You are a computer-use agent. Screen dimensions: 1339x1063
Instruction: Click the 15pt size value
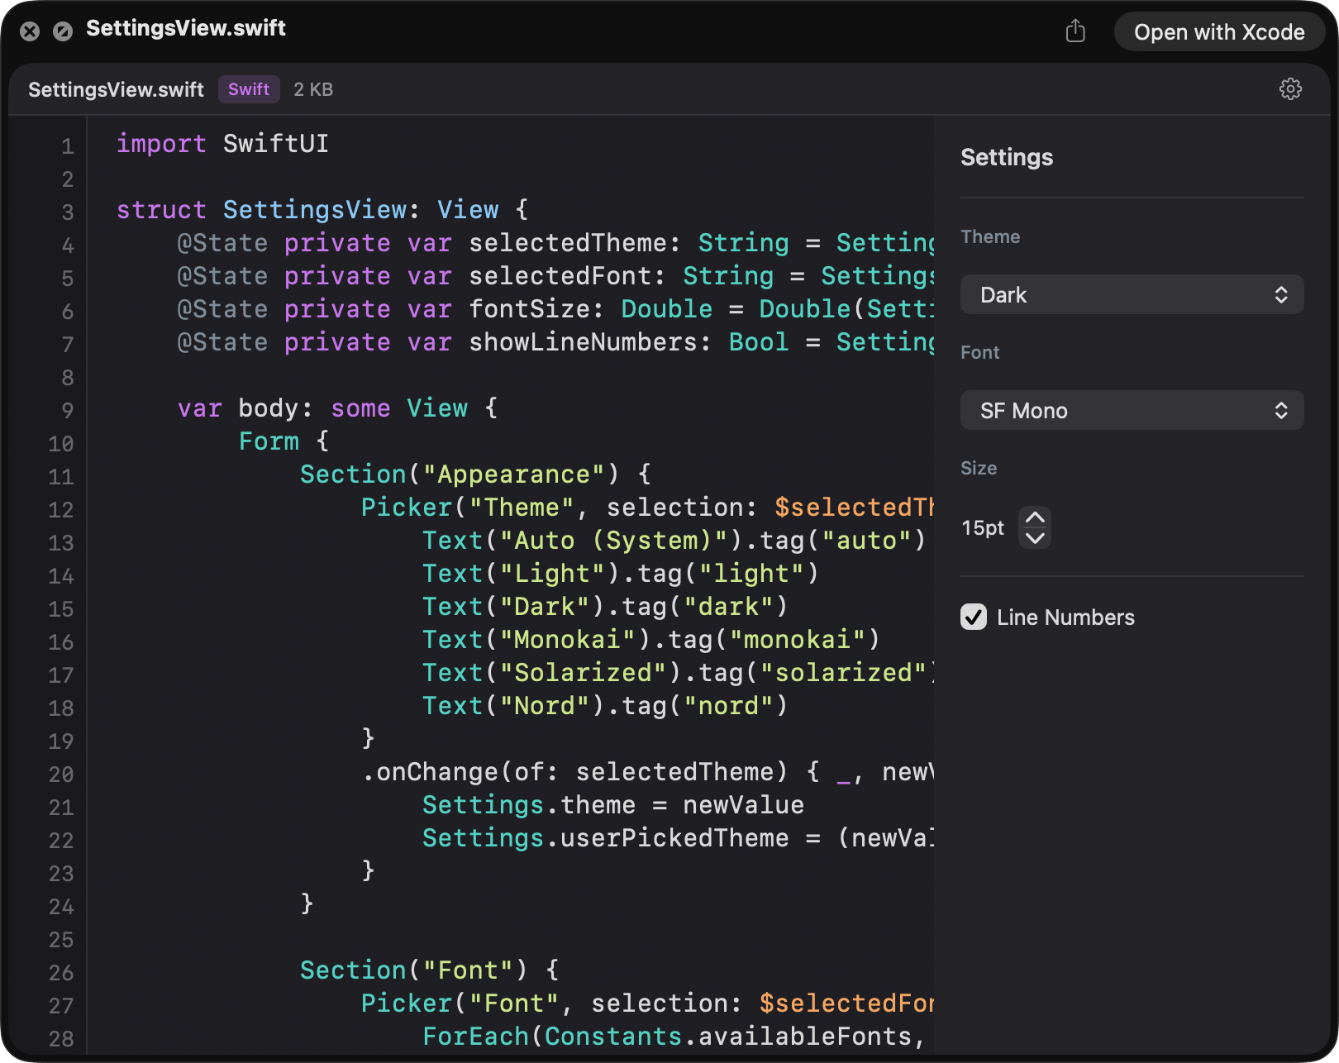point(983,527)
